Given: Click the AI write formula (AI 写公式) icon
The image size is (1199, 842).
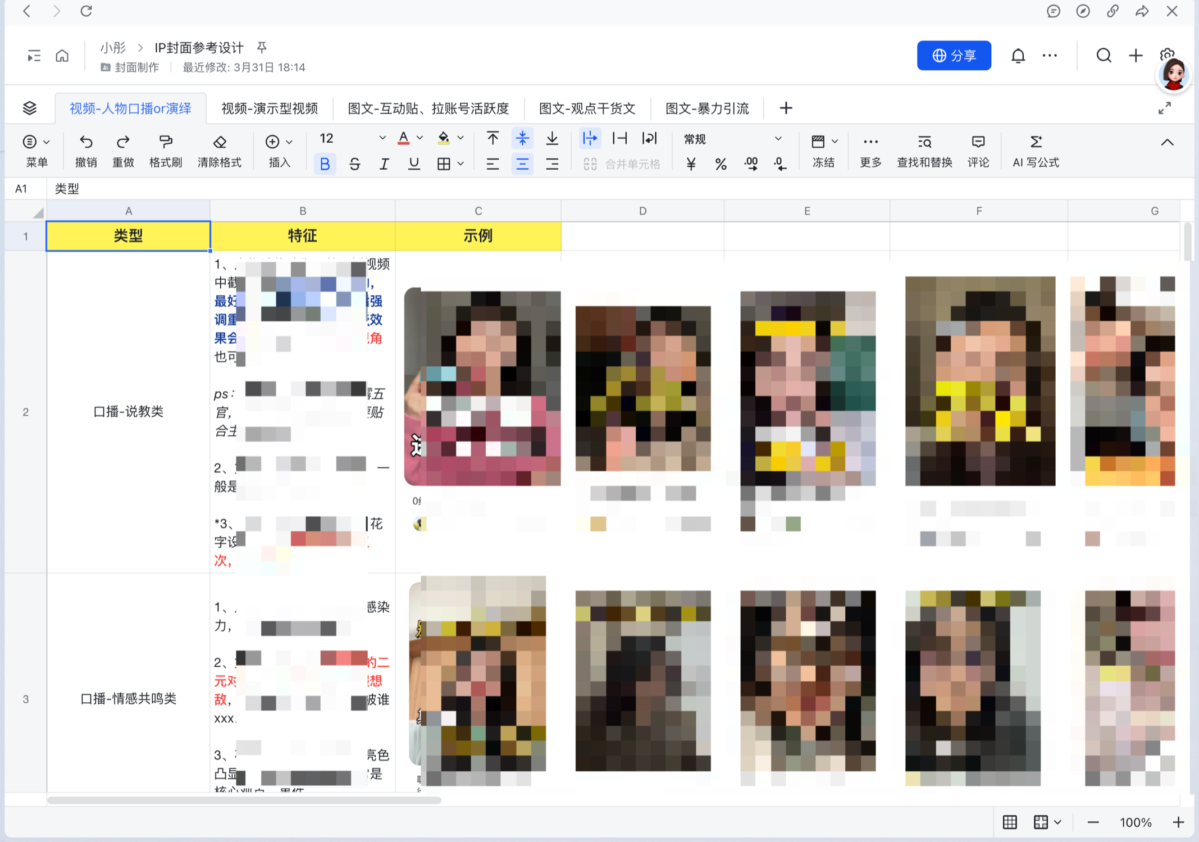Looking at the screenshot, I should (x=1036, y=142).
